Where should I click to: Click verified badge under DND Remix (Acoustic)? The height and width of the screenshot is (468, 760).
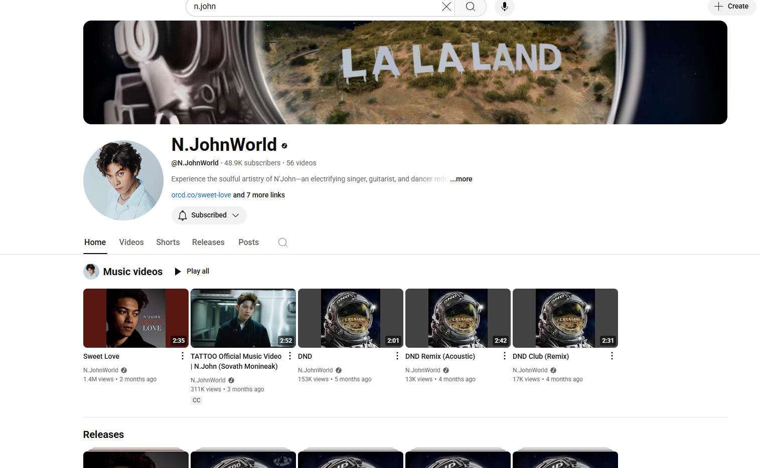pos(446,370)
